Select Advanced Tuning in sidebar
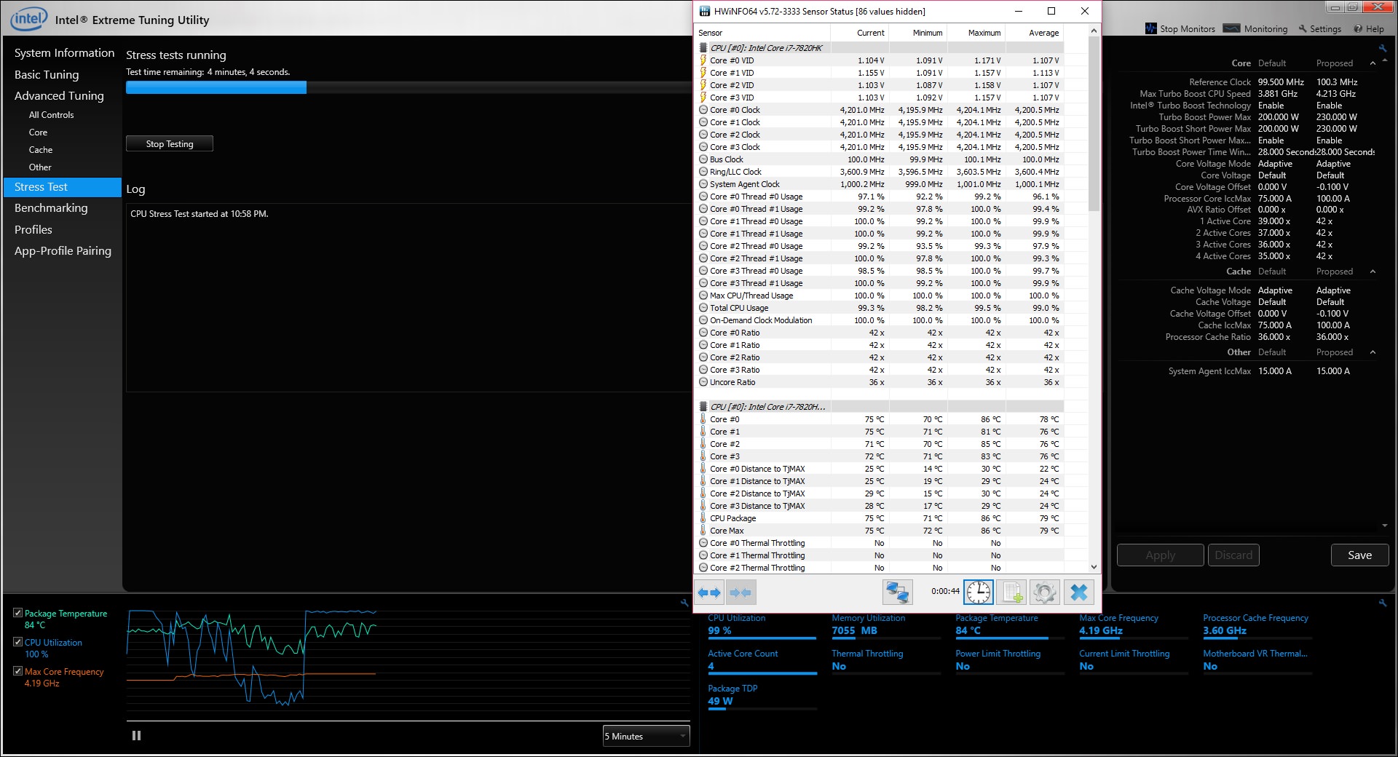Viewport: 1398px width, 757px height. 59,96
